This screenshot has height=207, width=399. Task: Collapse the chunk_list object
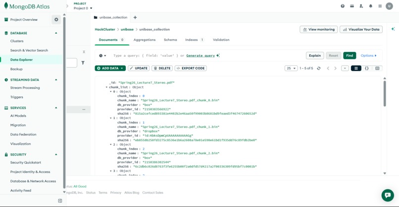106,87
